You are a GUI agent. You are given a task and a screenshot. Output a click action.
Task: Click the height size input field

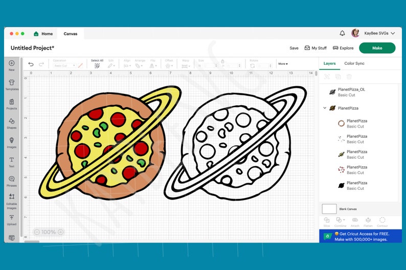[234, 66]
